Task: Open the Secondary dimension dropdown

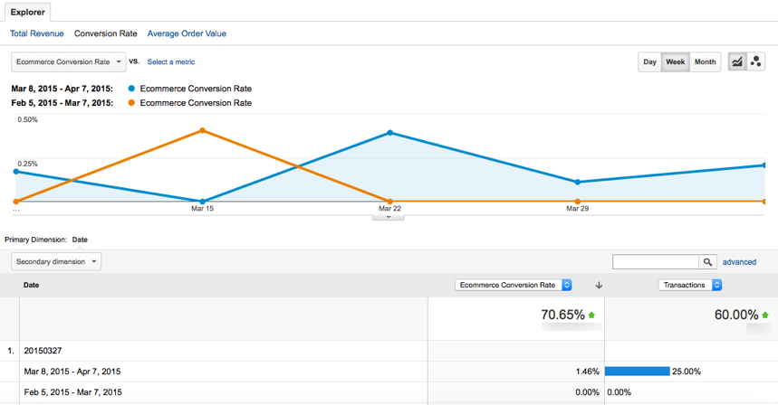Action: click(56, 261)
